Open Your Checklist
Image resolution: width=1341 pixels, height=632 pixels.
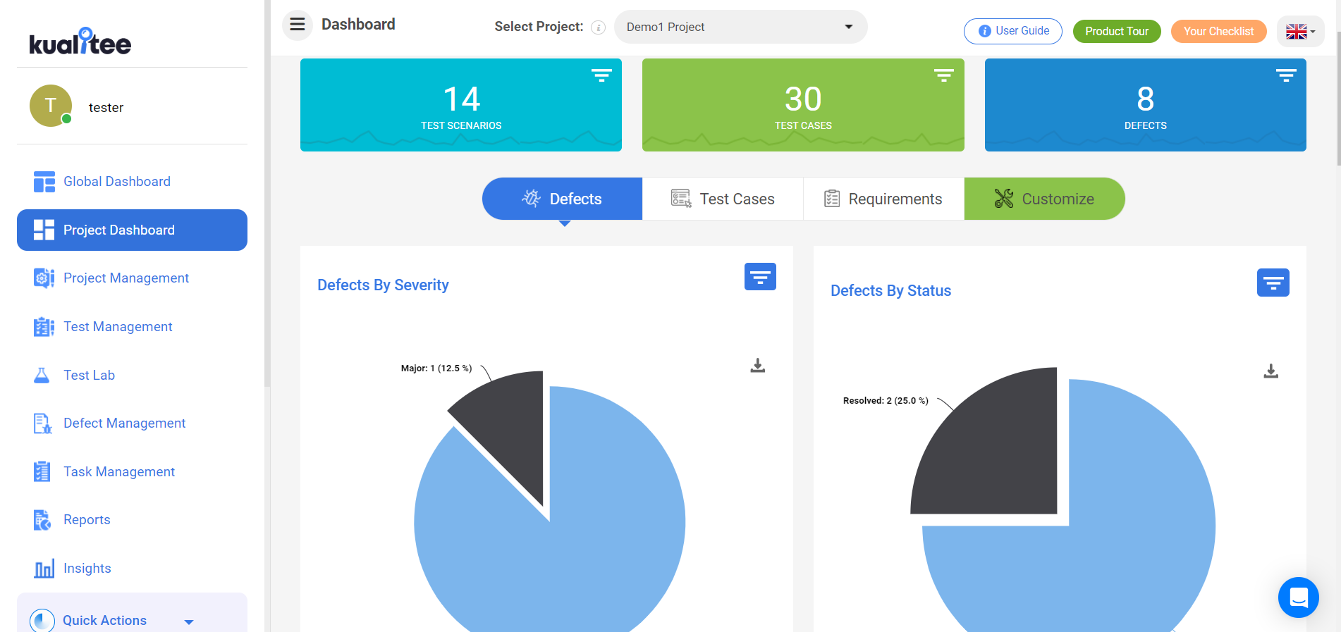click(1218, 31)
